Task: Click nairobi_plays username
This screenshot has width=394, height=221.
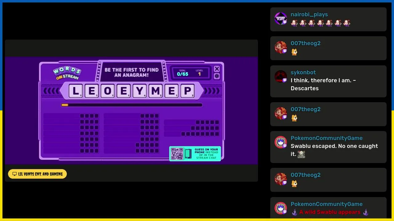Action: [x=309, y=14]
